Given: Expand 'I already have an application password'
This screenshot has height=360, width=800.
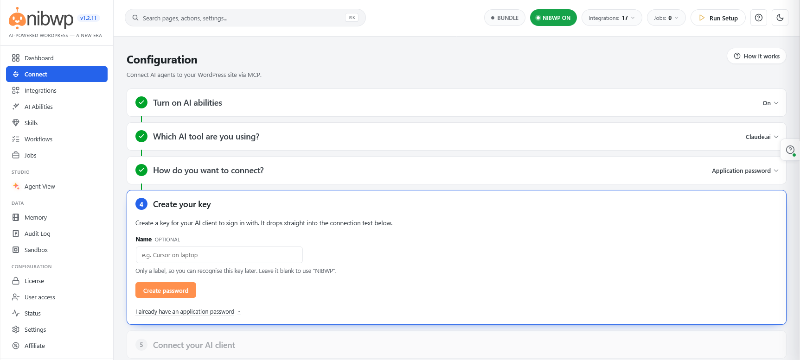Looking at the screenshot, I should (188, 312).
